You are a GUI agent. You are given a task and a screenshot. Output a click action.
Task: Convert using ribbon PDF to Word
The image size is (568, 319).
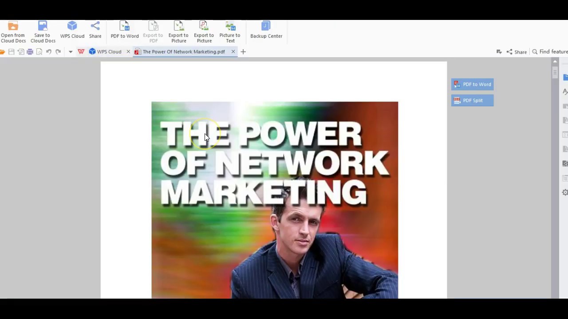point(125,30)
